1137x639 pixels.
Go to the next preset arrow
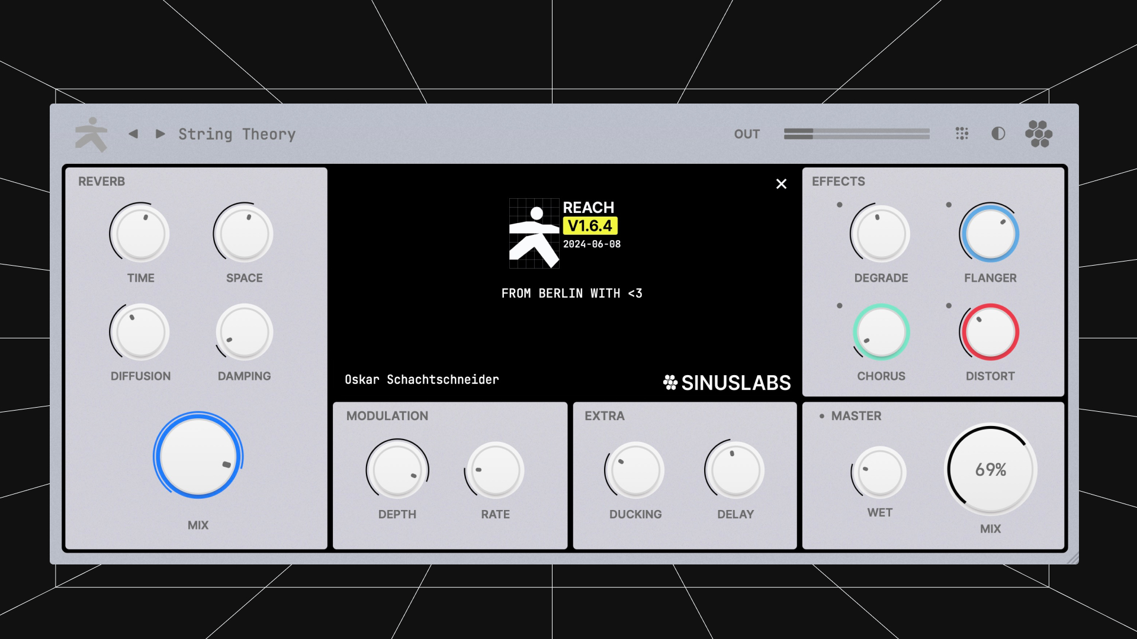pos(160,134)
